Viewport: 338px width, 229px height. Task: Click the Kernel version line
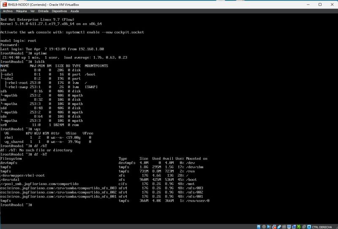tap(51, 24)
